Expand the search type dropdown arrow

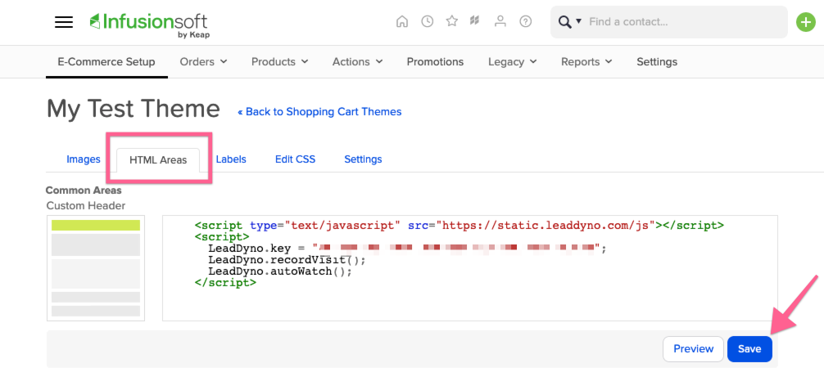[578, 21]
